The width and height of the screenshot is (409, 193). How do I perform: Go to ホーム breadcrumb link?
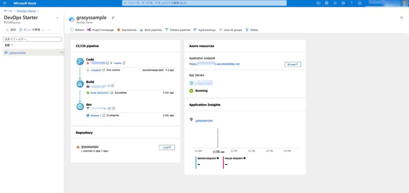8,11
